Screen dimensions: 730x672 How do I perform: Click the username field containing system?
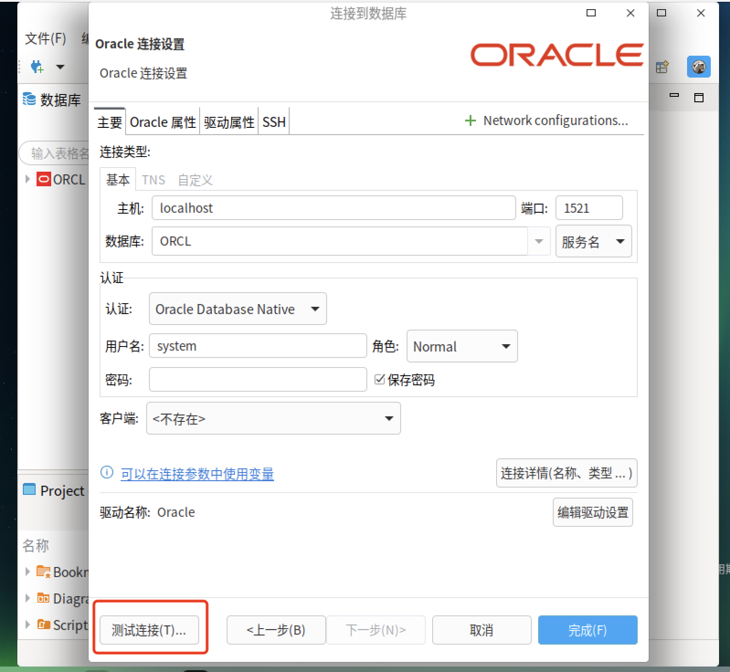tap(258, 346)
